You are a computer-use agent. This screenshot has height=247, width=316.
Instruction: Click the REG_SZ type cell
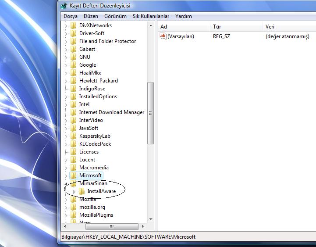pyautogui.click(x=221, y=36)
